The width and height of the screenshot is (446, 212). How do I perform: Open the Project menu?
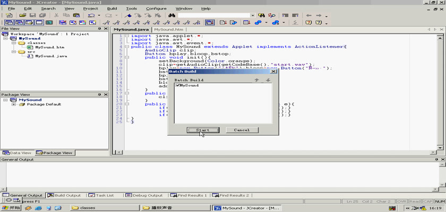click(90, 8)
